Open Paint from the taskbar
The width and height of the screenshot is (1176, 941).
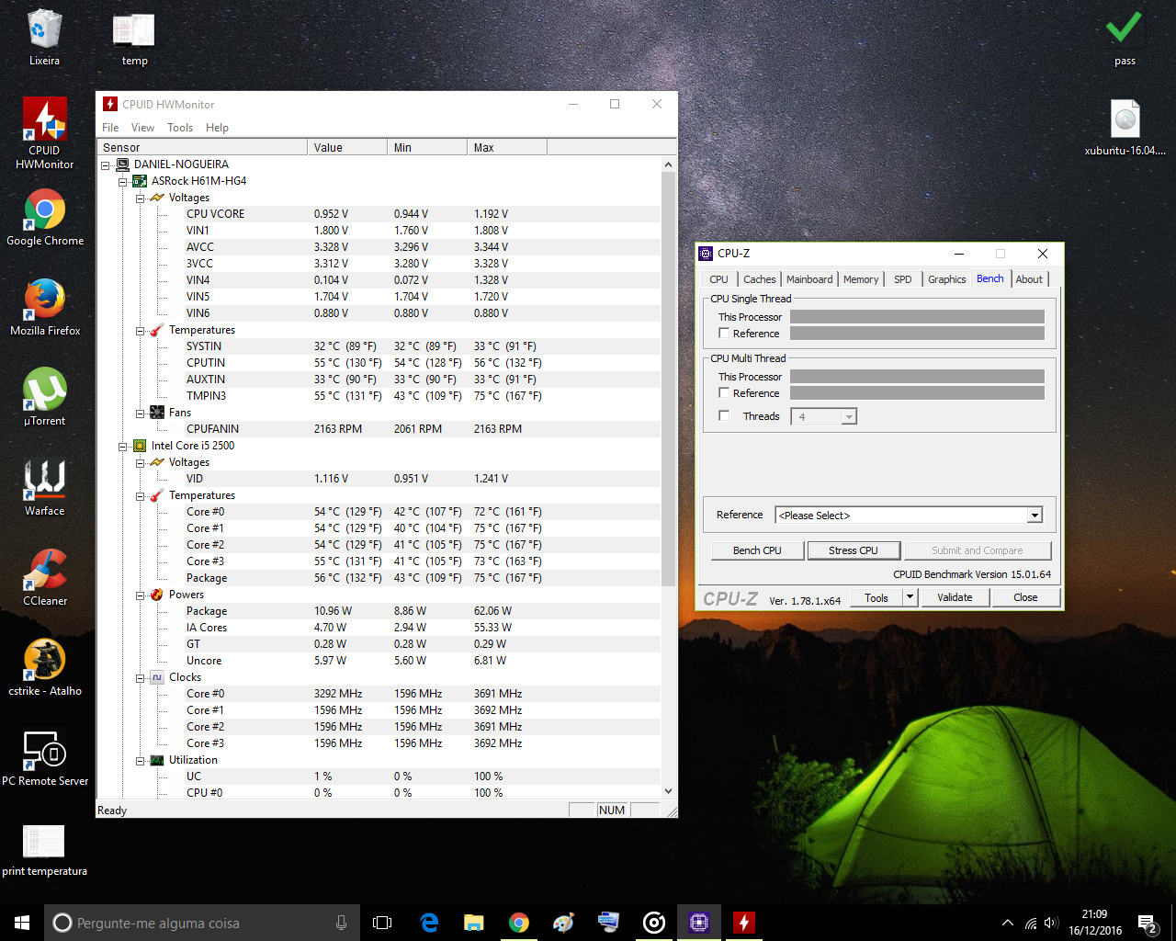coord(564,923)
